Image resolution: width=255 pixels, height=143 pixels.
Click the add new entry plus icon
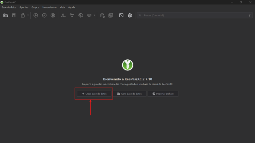36,15
